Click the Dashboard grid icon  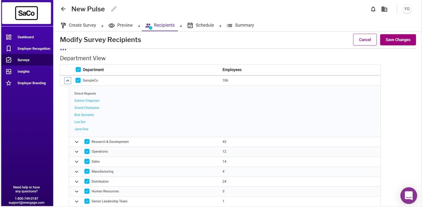[9, 37]
